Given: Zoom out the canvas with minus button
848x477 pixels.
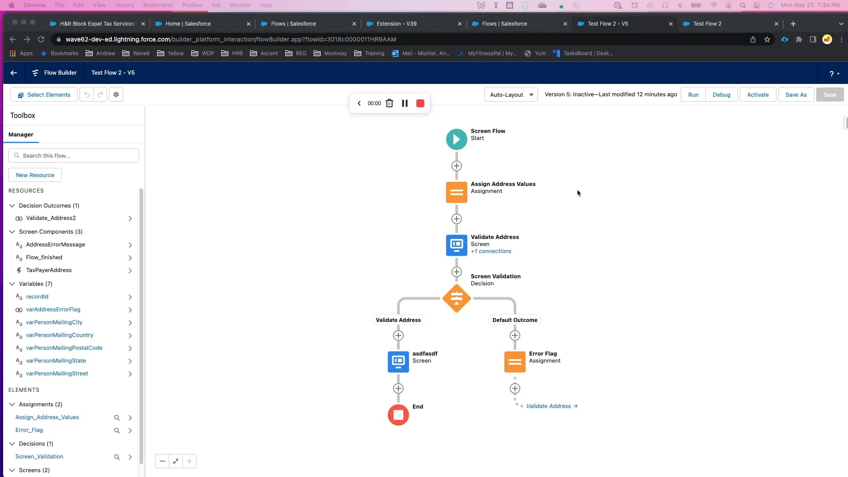Looking at the screenshot, I should point(162,461).
